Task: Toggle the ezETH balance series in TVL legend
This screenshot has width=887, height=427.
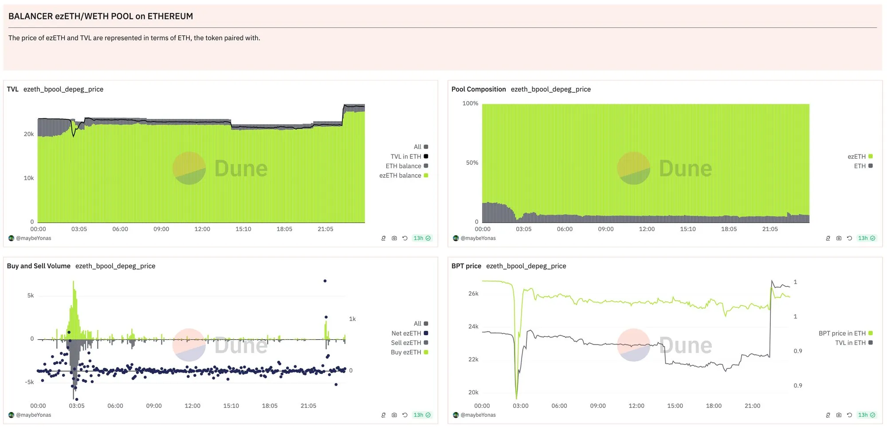Action: 404,176
